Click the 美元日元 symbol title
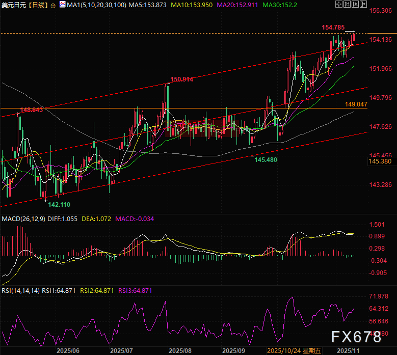 [x=14, y=5]
